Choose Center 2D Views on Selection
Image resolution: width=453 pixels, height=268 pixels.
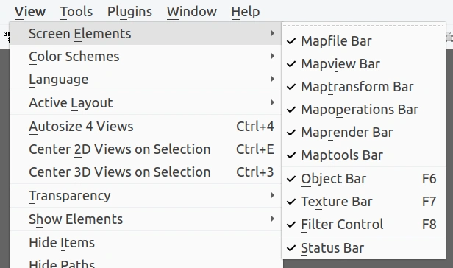(146, 149)
